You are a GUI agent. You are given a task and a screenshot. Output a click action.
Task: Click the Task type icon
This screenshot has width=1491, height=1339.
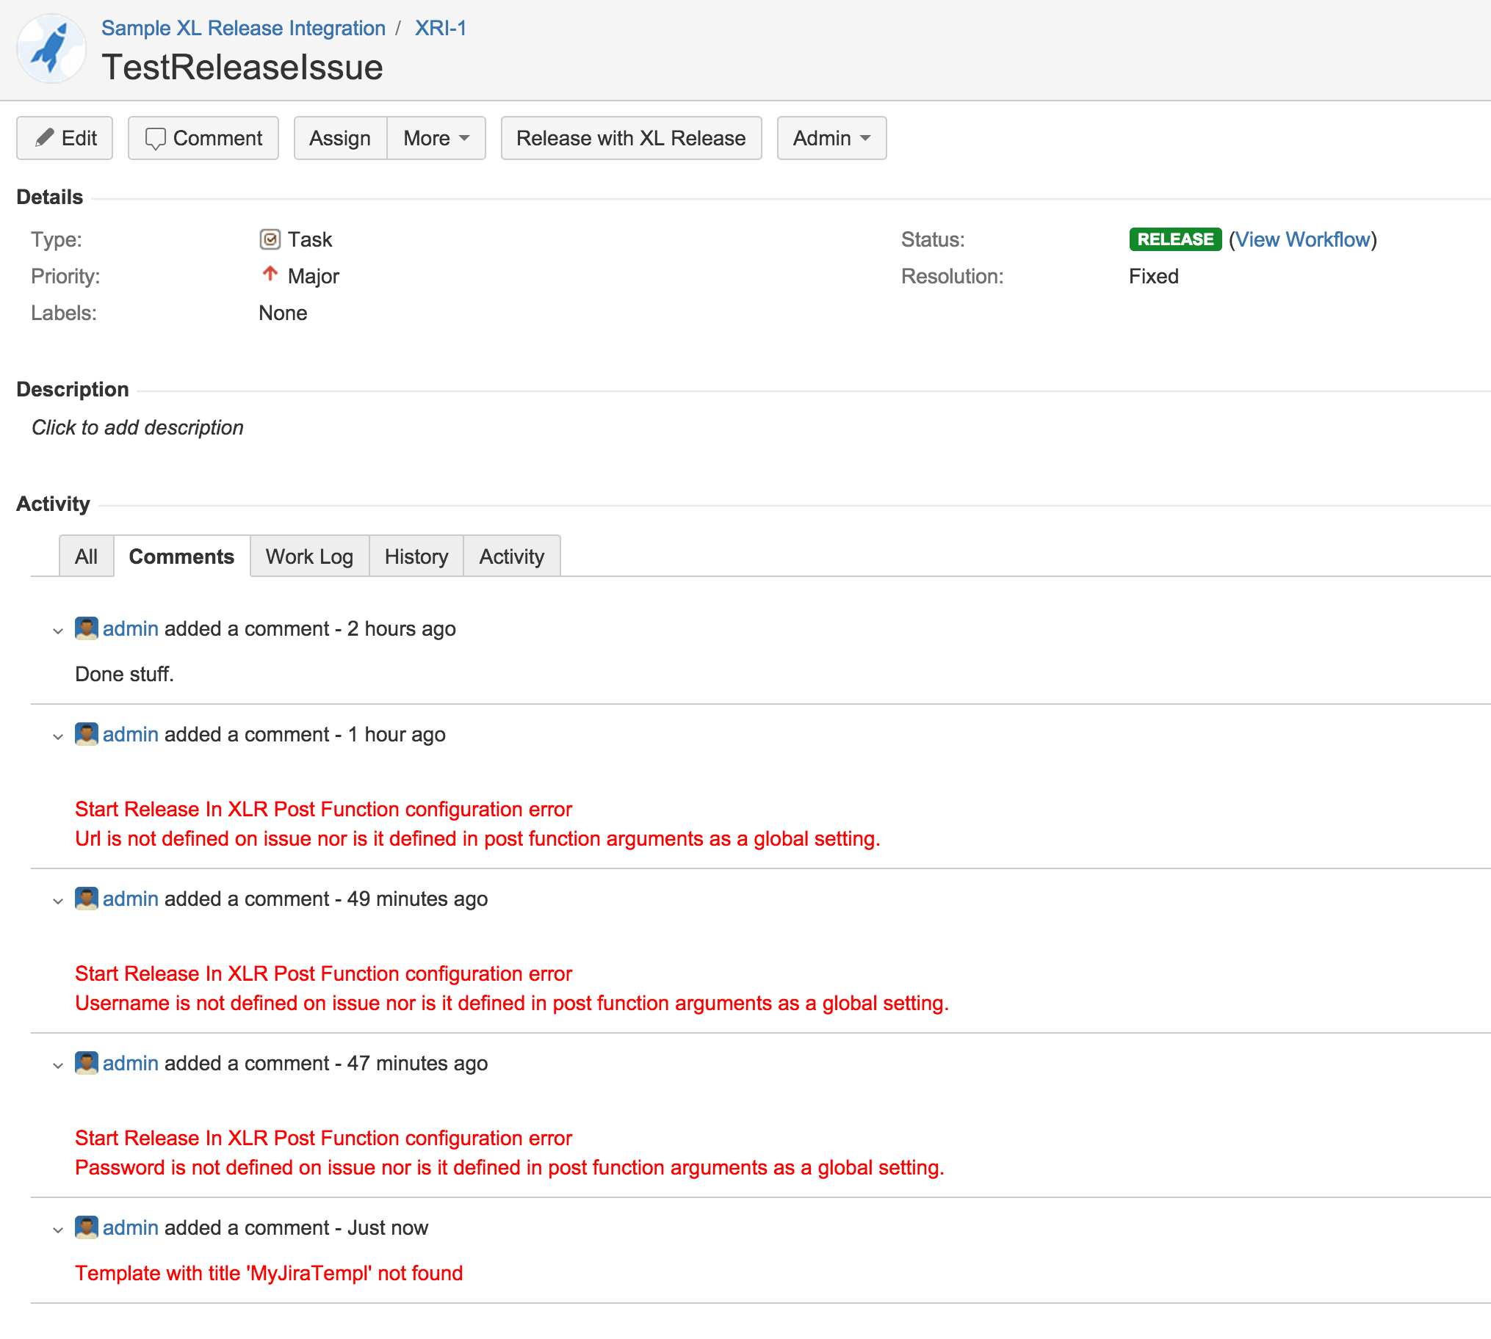[x=270, y=239]
